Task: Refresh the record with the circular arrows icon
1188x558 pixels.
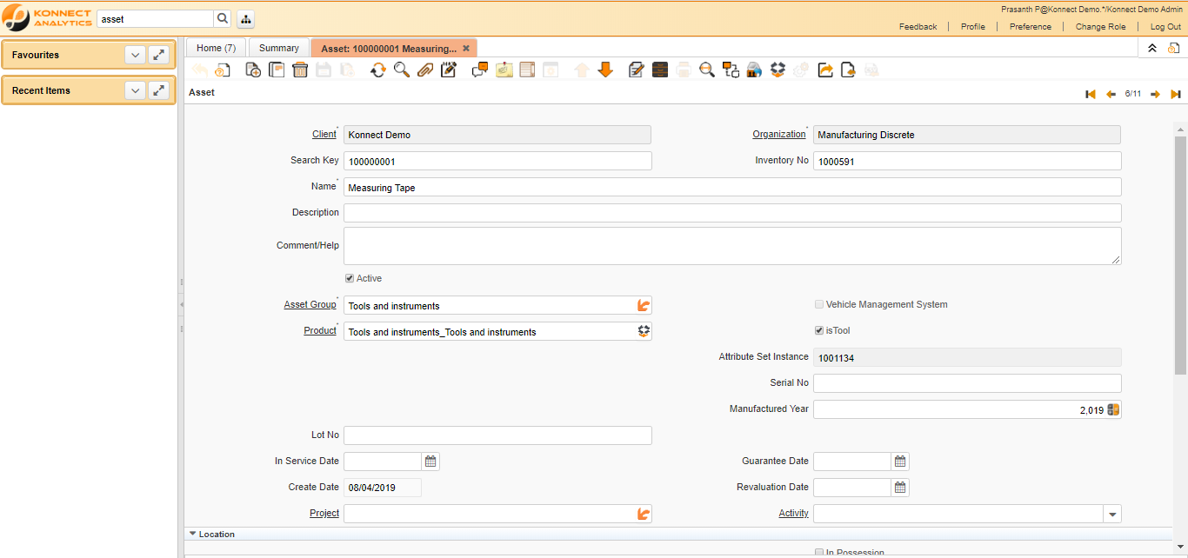Action: point(378,70)
